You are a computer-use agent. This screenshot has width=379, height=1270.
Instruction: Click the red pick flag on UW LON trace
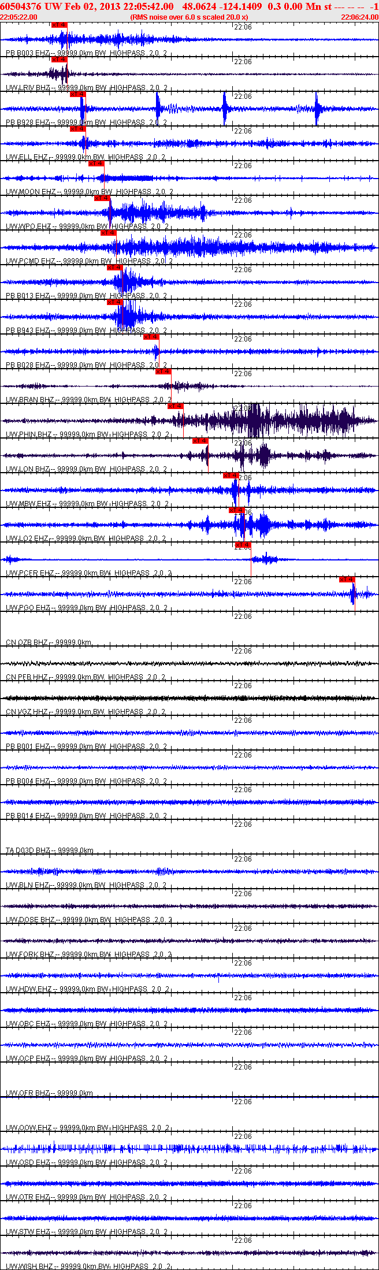click(x=200, y=441)
